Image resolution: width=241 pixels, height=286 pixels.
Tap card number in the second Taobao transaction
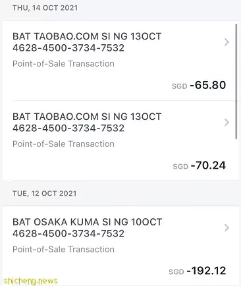tap(68, 128)
